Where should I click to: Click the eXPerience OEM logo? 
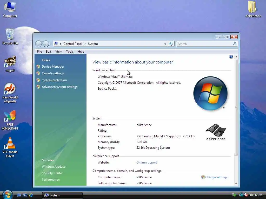(216, 132)
